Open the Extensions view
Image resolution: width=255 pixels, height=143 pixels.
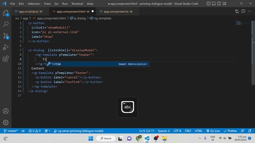[6, 58]
